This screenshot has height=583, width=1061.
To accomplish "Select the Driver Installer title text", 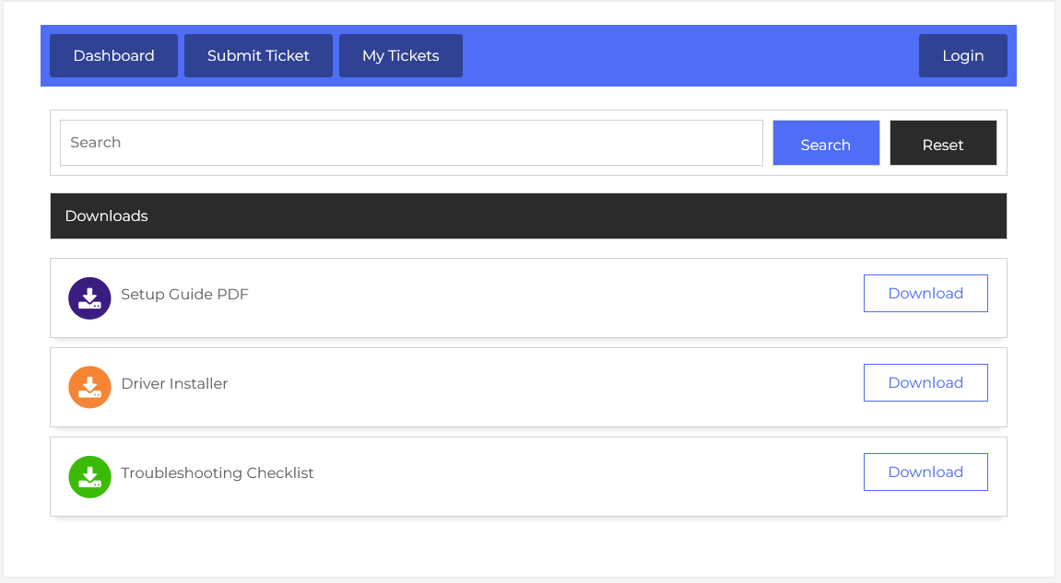I will pyautogui.click(x=174, y=384).
